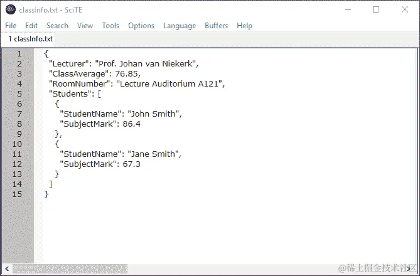This screenshot has width=420, height=276.
Task: Click the value 67.3
Action: click(x=131, y=164)
